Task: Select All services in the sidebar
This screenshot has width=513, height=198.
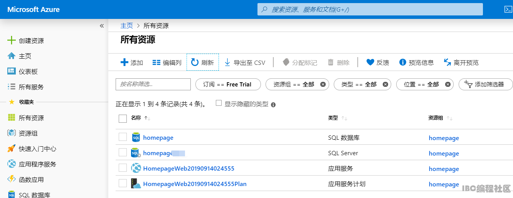Action: tap(31, 87)
